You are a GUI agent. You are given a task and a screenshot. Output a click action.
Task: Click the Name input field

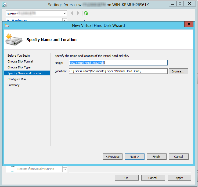[118, 63]
